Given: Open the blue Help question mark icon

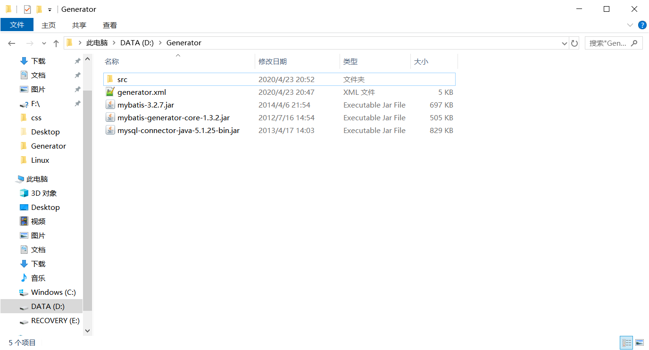Looking at the screenshot, I should click(x=642, y=25).
